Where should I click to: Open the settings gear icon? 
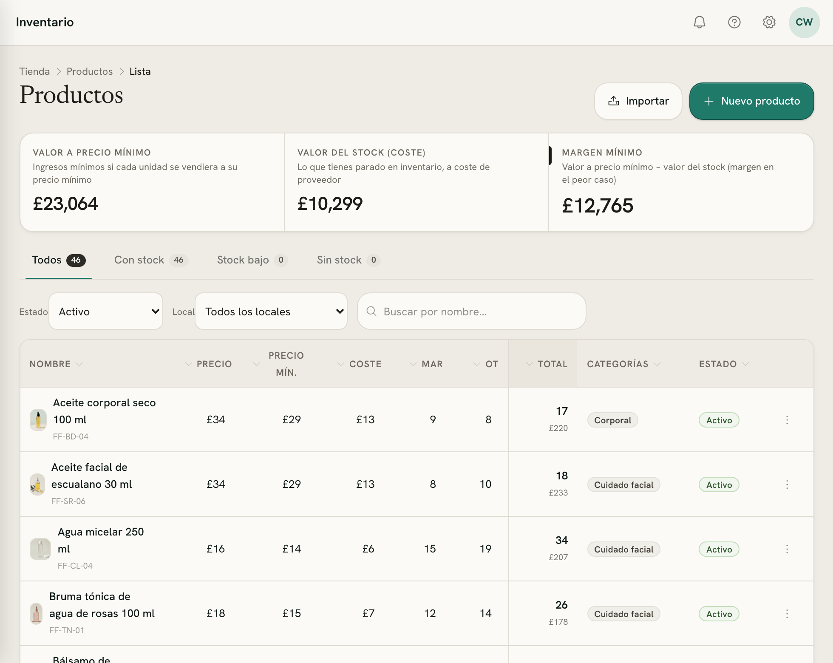(769, 22)
